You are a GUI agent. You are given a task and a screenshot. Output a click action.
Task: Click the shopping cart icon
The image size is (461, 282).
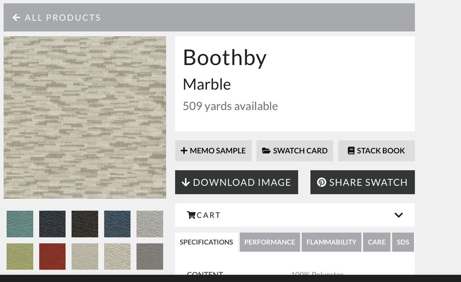click(x=191, y=215)
